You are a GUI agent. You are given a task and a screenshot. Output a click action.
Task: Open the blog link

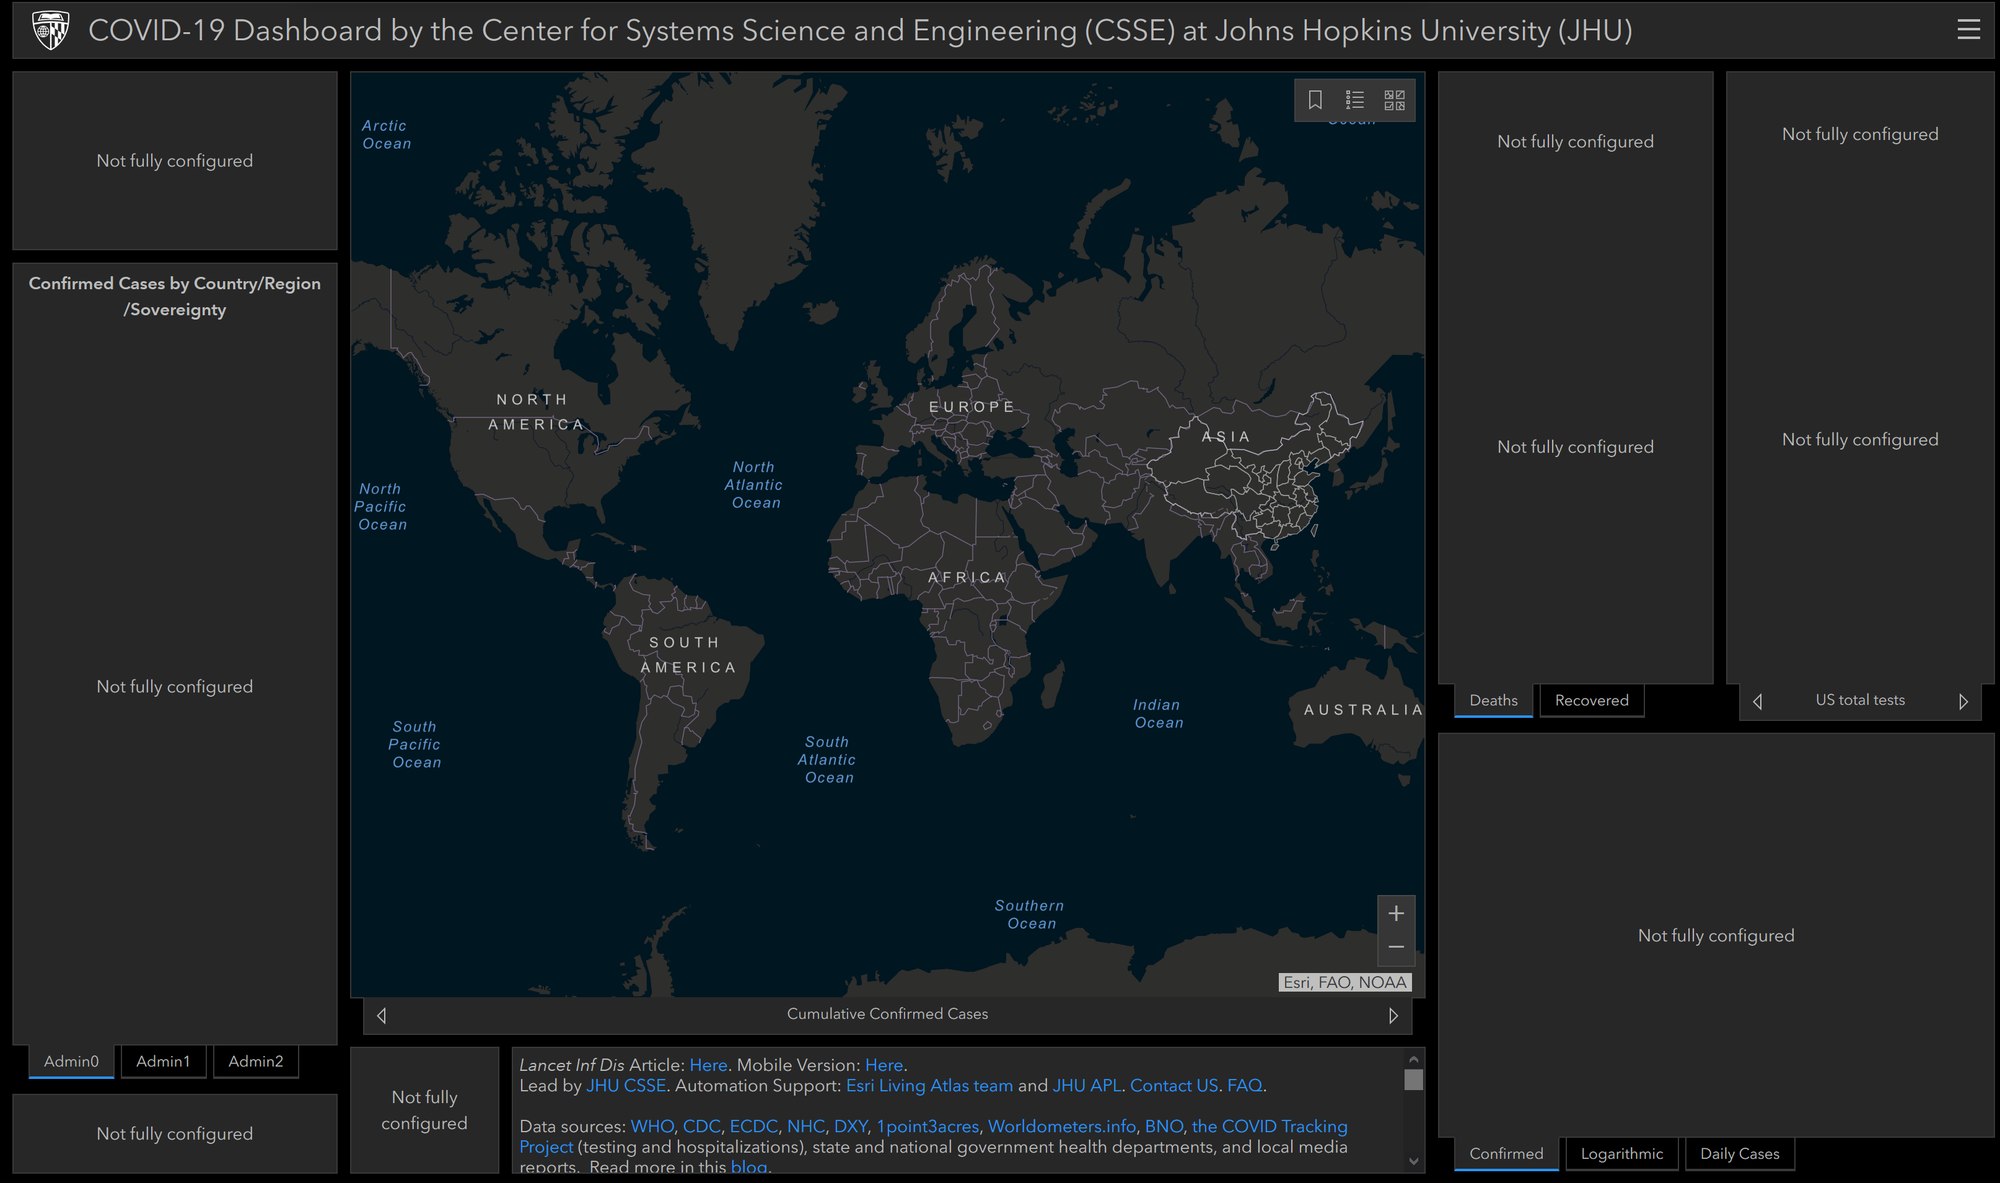click(x=749, y=1167)
